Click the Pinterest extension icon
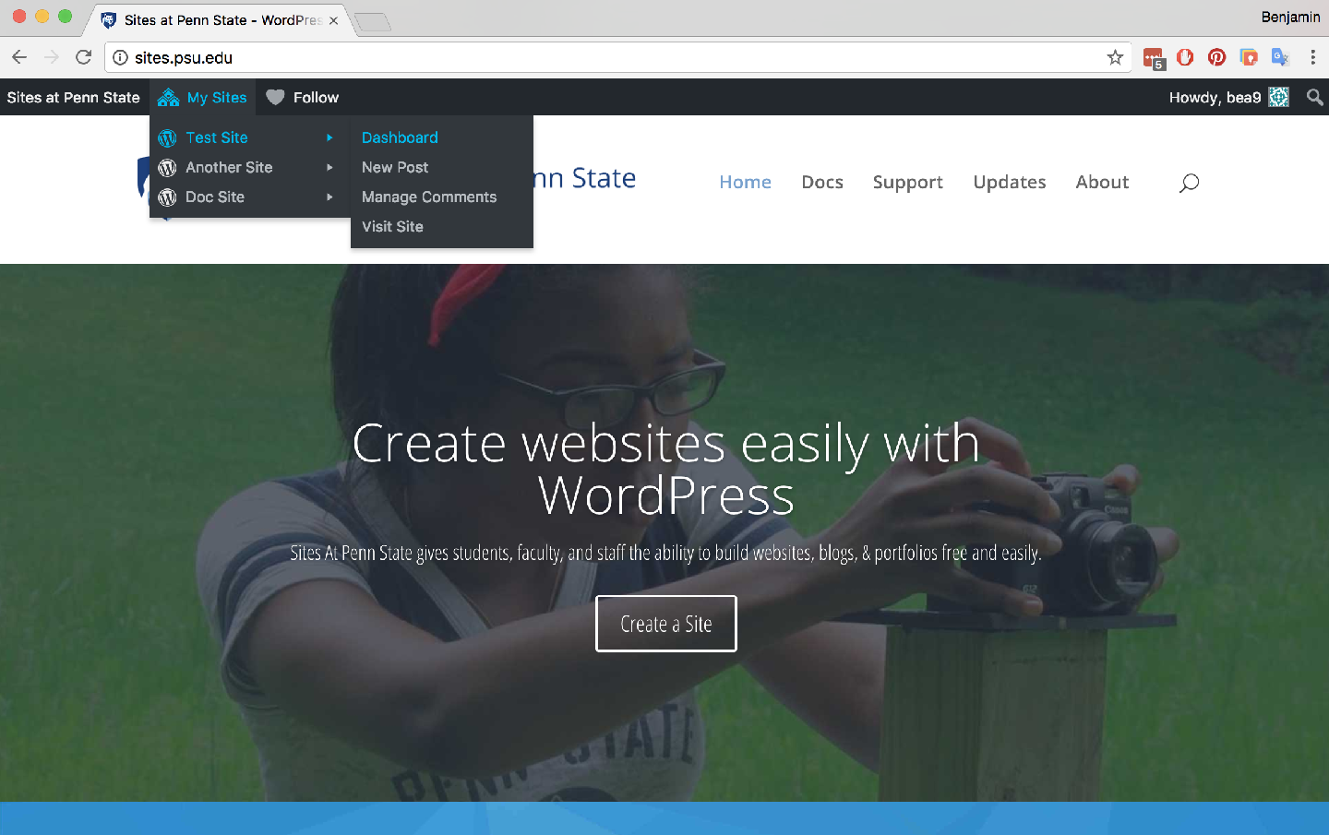 coord(1216,57)
